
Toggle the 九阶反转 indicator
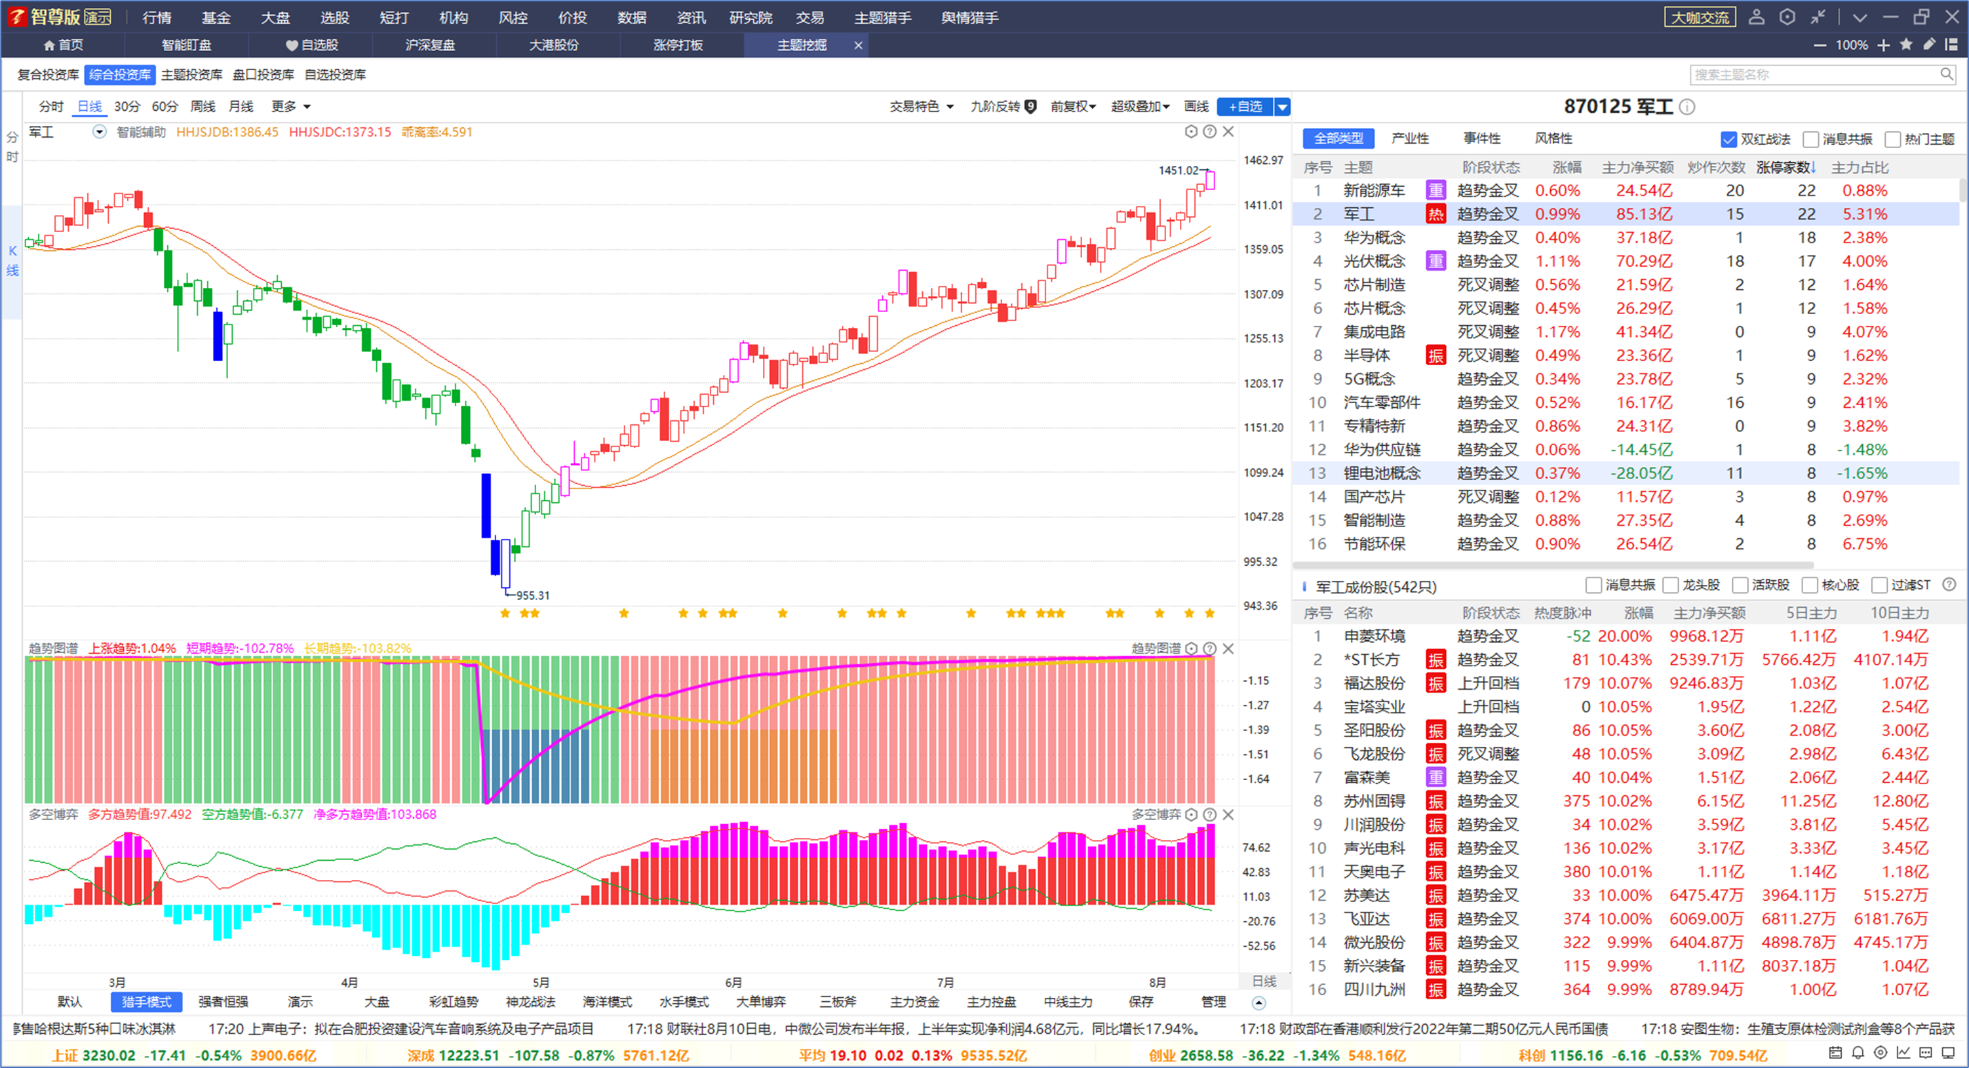(1003, 106)
